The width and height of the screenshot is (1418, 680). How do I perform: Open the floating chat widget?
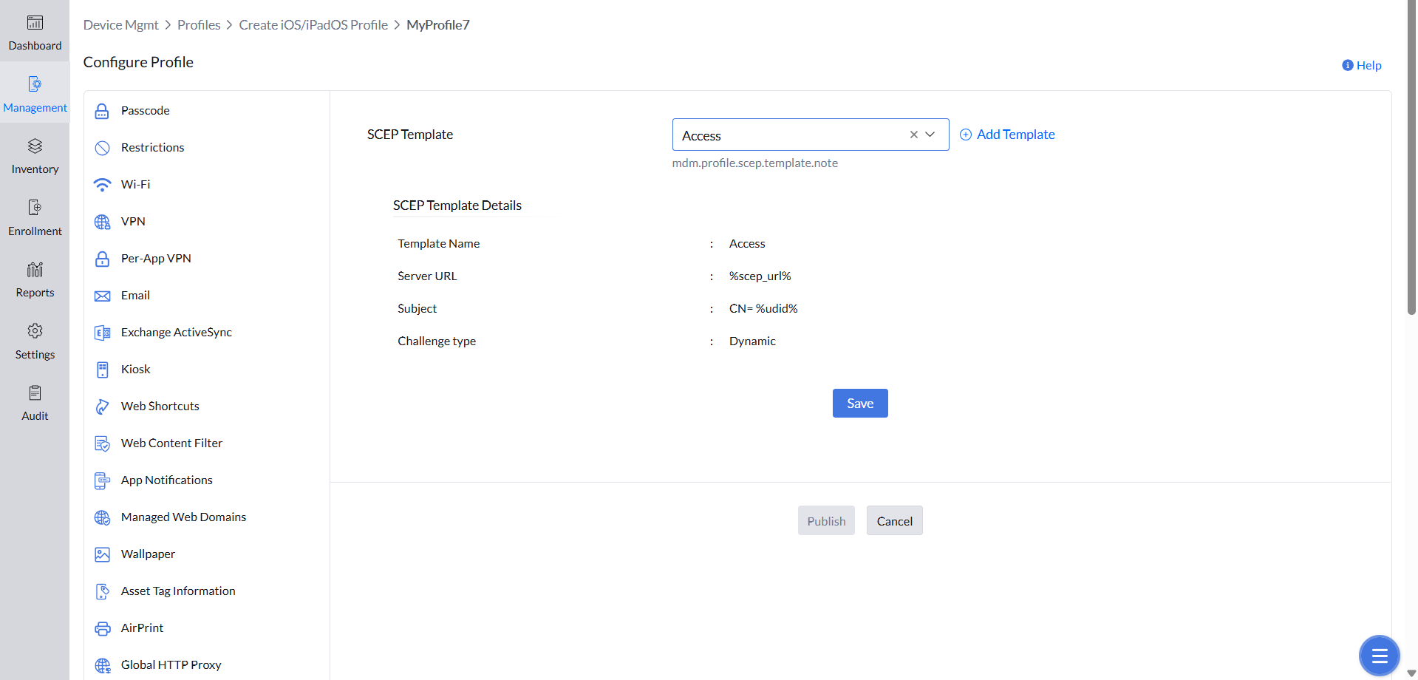coord(1378,655)
